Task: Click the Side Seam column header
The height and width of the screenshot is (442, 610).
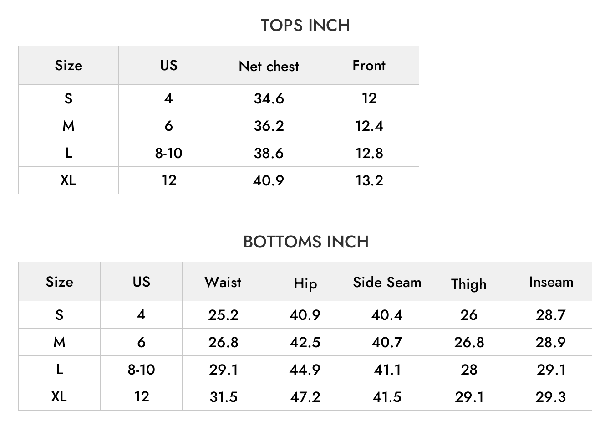Action: tap(387, 282)
